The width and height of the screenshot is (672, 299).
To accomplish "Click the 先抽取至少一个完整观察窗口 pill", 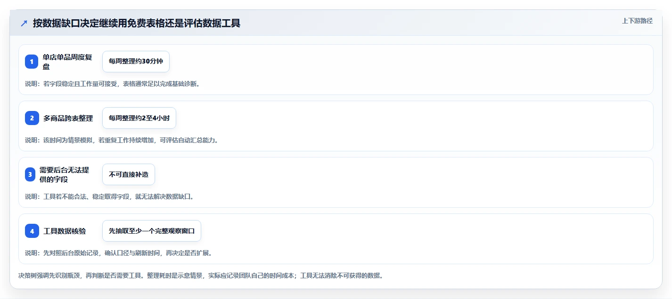I will coord(152,231).
